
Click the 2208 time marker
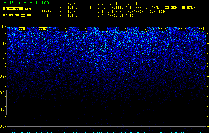click(x=162, y=29)
